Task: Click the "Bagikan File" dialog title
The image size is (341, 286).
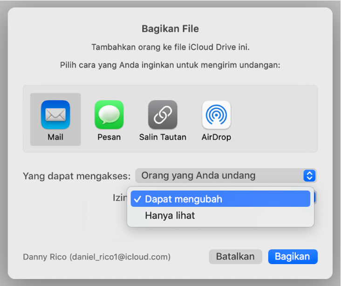Action: point(170,29)
